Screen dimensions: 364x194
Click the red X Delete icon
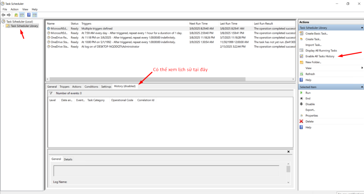(x=301, y=121)
